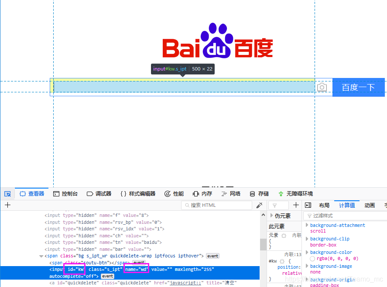
Task: Open the 内存 memory tab
Action: [x=202, y=194]
